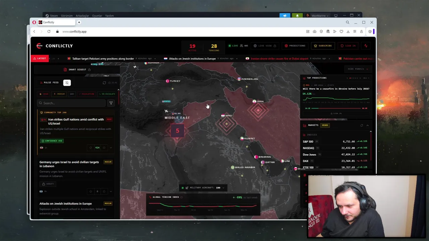Focus the feed Search field
This screenshot has width=429, height=241.
click(x=71, y=103)
